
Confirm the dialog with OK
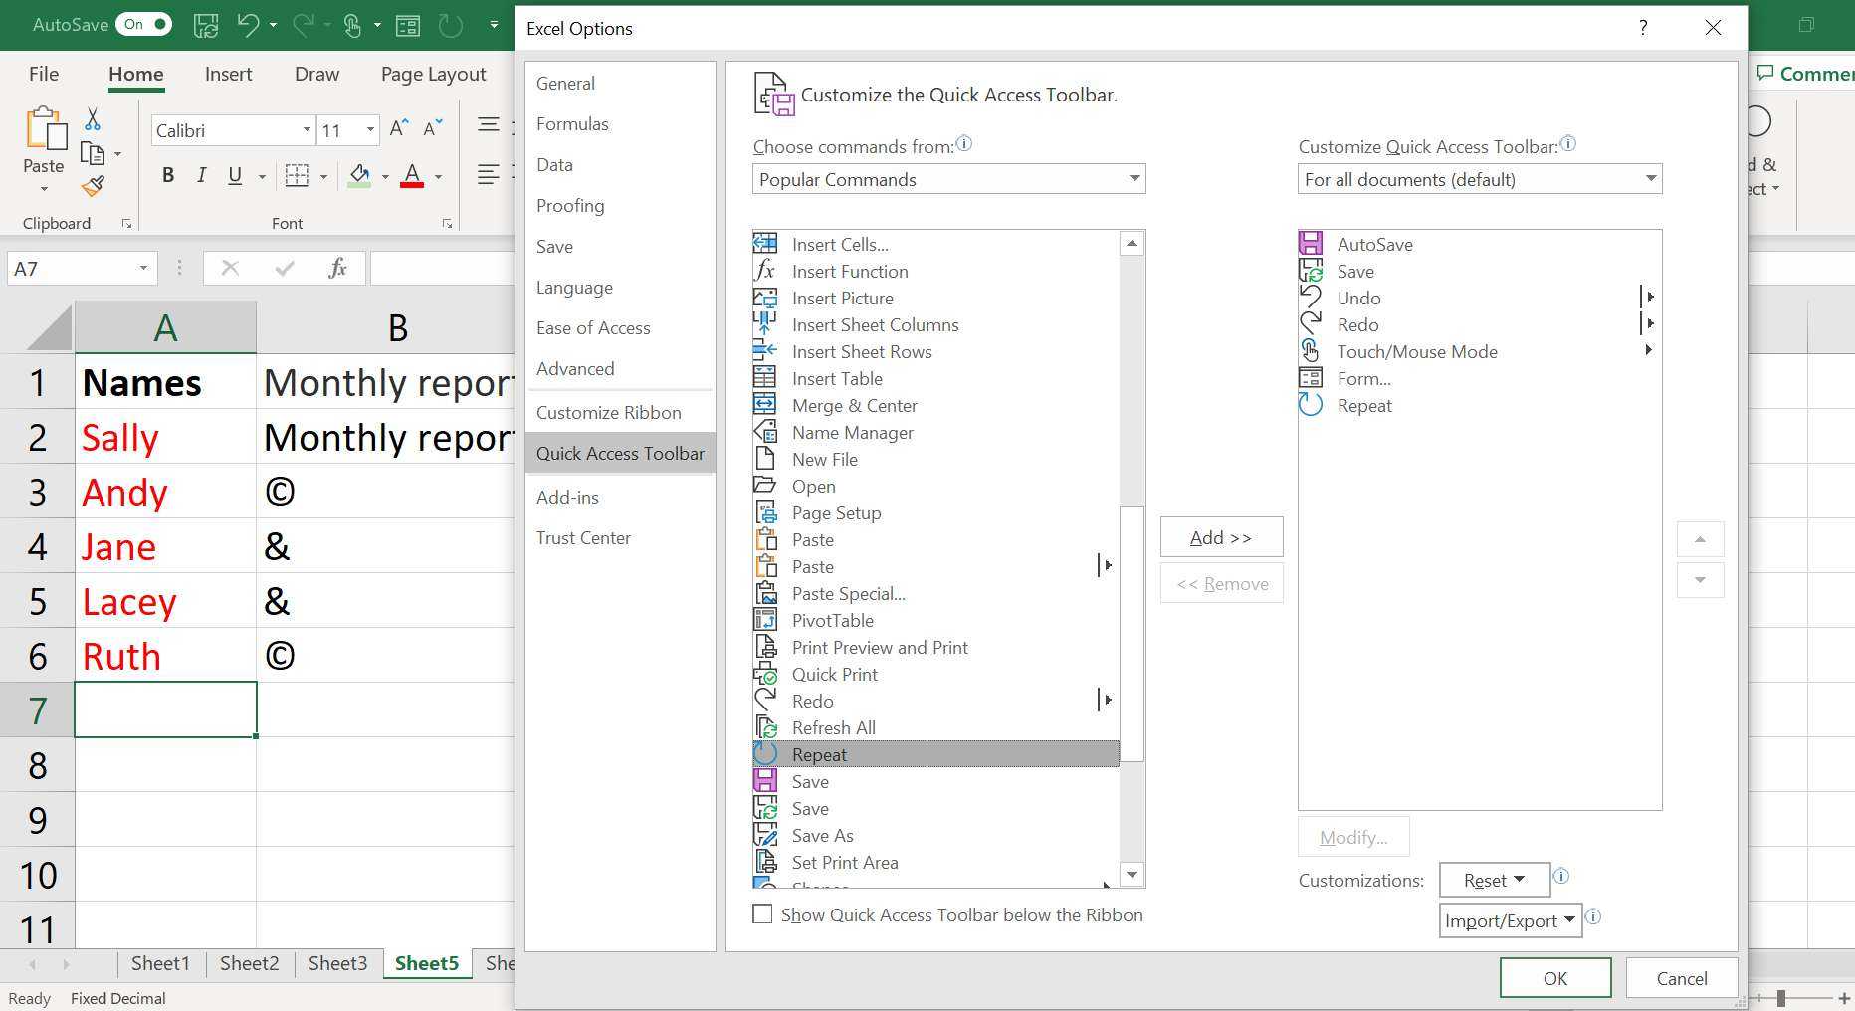coord(1554,978)
